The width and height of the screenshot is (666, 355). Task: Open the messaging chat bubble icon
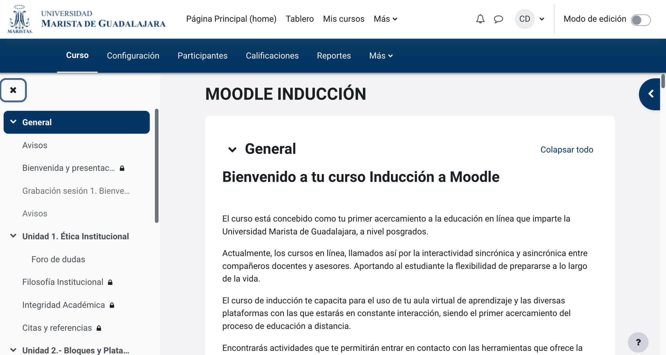point(498,19)
